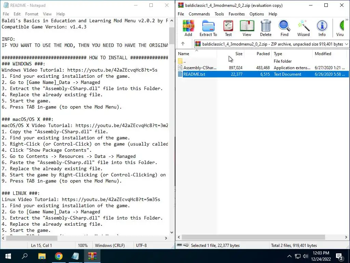This screenshot has height=263, width=350.
Task: Click the 'Application extens...' type cell
Action: click(292, 67)
